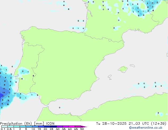The width and height of the screenshot is (168, 130).
Task: Click the Precipitation (6h) [mm] title
Action: [x=22, y=124]
